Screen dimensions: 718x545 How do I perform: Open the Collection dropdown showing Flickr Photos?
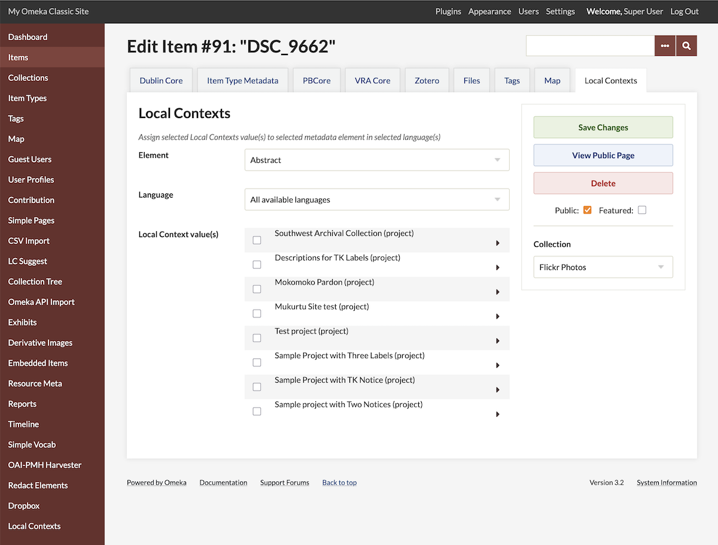coord(603,267)
